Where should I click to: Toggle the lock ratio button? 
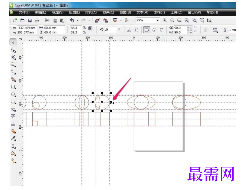point(90,28)
